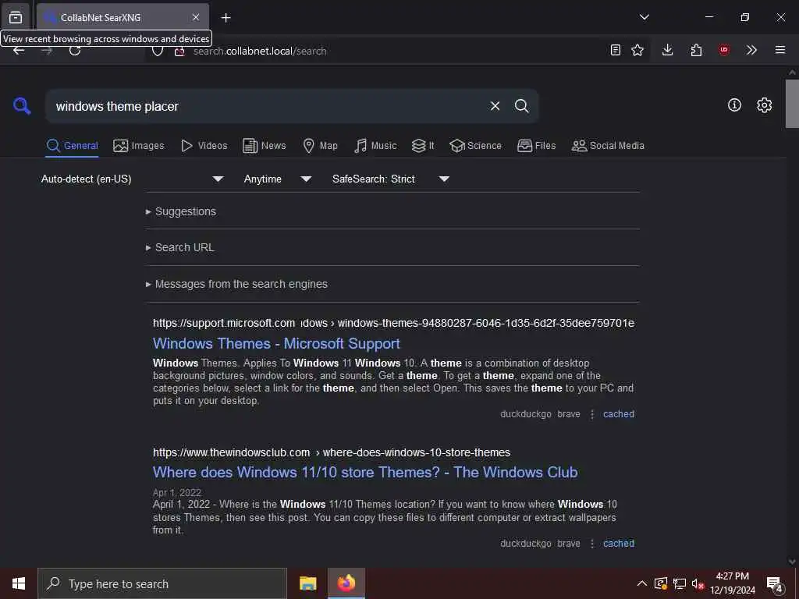Open Where does Windows 11/10 store Themes link
This screenshot has width=799, height=599.
point(365,472)
